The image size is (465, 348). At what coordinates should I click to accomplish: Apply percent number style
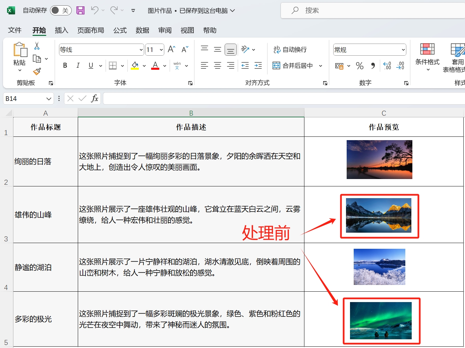[x=359, y=66]
